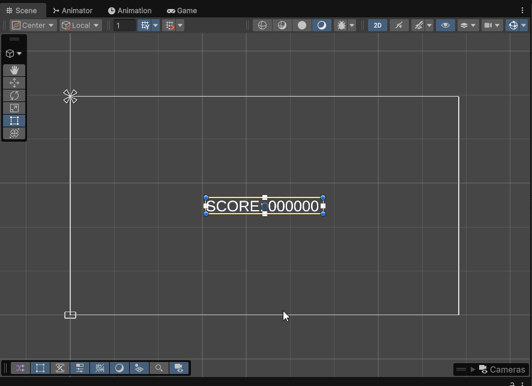The width and height of the screenshot is (532, 386).
Task: Select Shaded Wireframe draw mode
Action: pyautogui.click(x=282, y=25)
